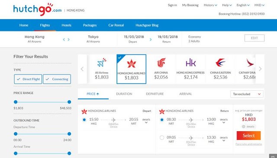Choose the Air China logo tile
The width and height of the screenshot is (277, 158).
point(161,69)
